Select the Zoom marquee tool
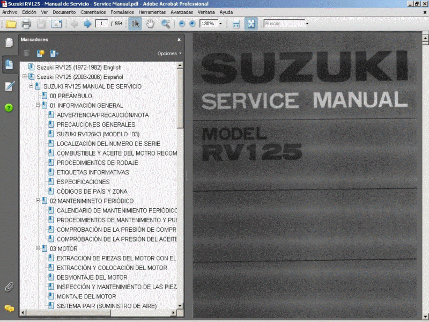Image resolution: width=429 pixels, height=322 pixels. point(166,24)
